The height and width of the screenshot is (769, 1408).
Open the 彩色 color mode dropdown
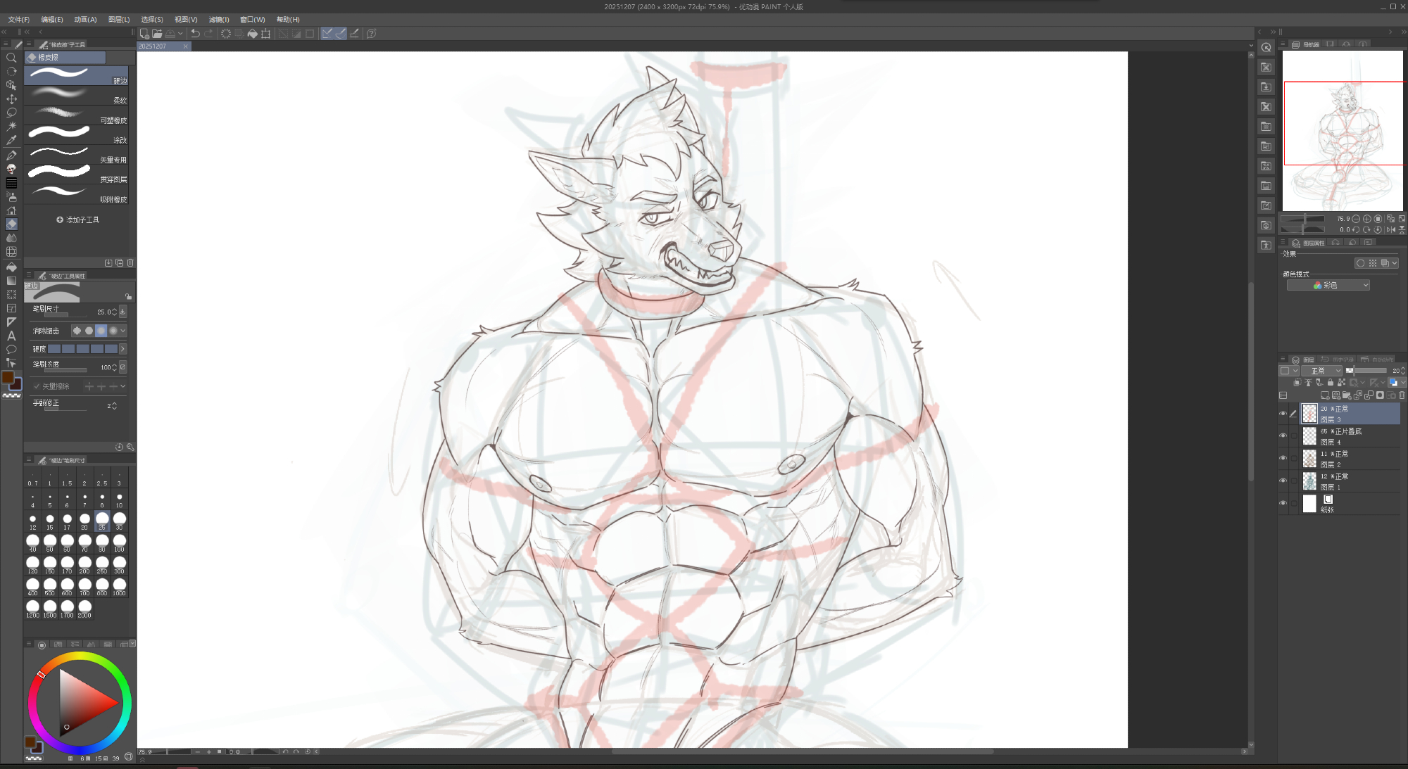point(1328,285)
